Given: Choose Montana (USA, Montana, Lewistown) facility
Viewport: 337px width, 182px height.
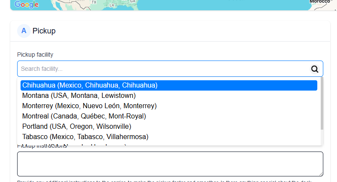Looking at the screenshot, I should pyautogui.click(x=169, y=96).
